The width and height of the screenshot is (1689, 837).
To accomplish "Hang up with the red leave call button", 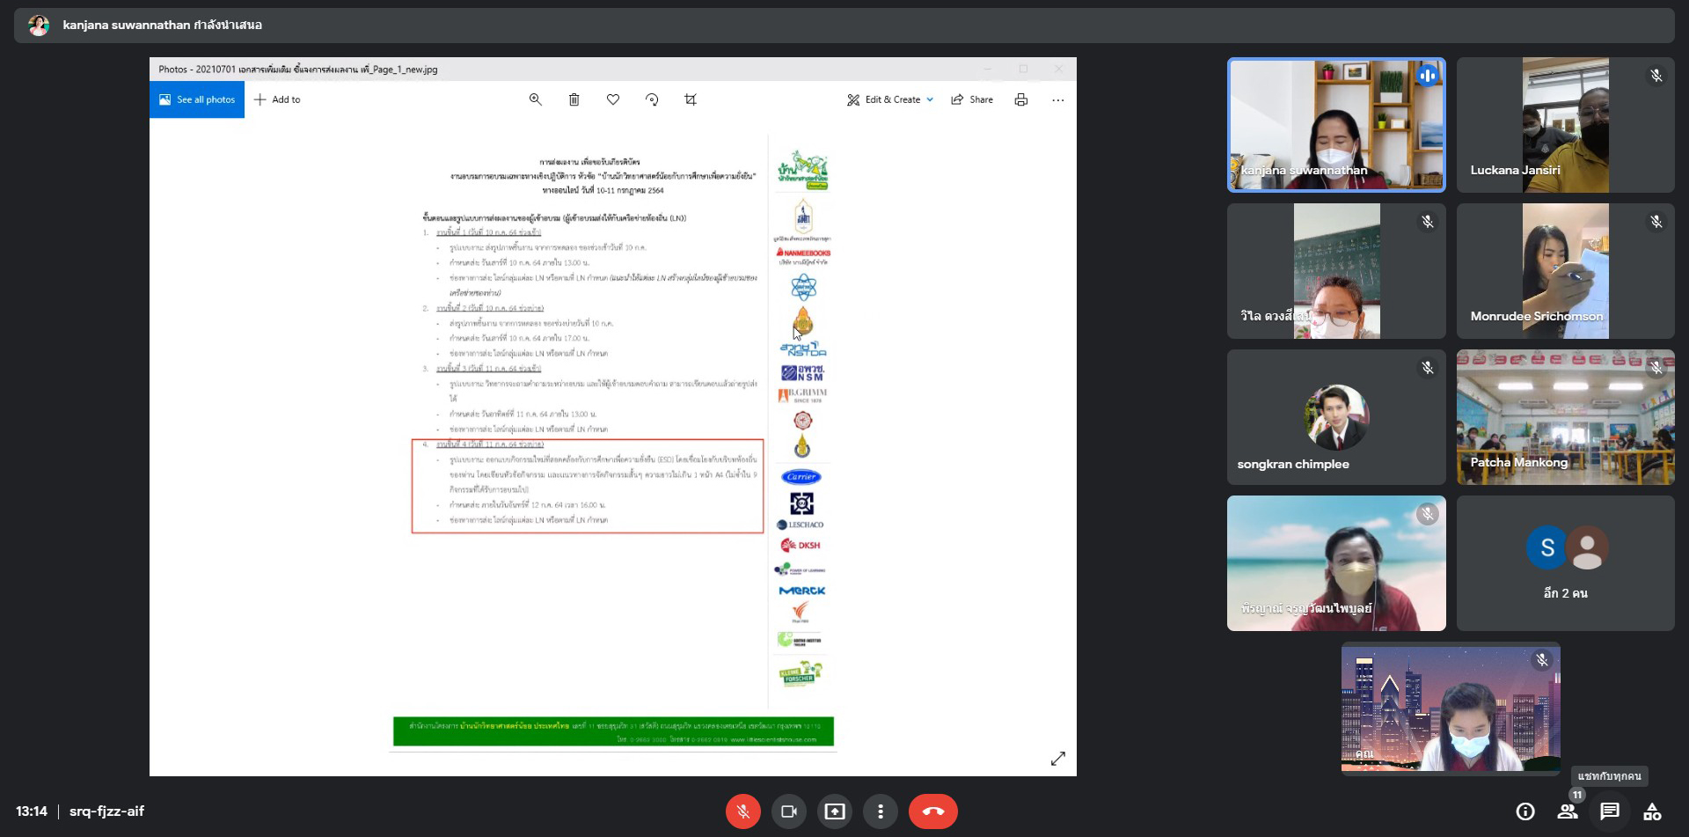I will coord(933,811).
